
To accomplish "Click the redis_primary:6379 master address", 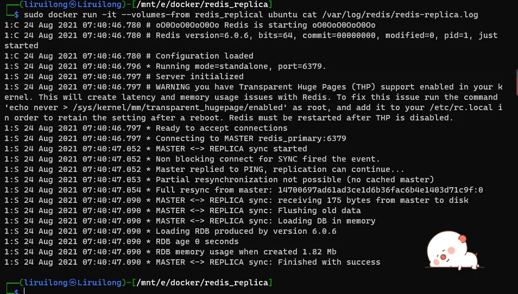I will click(301, 138).
